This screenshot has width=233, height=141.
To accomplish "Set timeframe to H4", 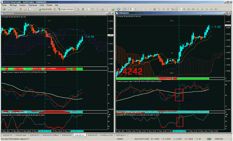I will tap(202, 9).
